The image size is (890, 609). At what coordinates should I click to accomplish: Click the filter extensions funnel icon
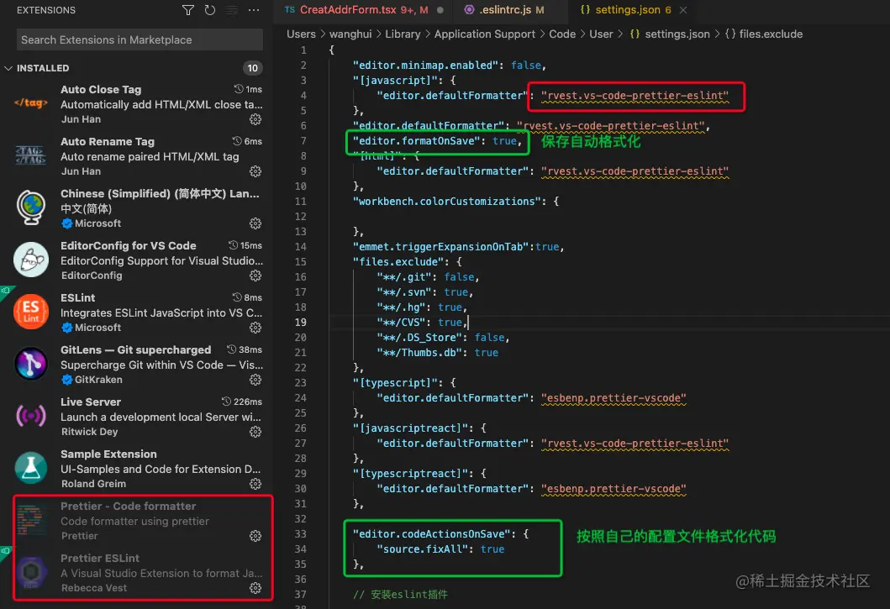pyautogui.click(x=188, y=10)
